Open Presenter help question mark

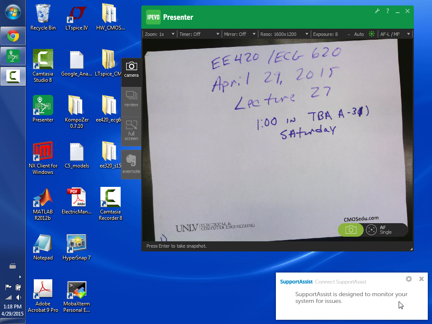(388, 11)
